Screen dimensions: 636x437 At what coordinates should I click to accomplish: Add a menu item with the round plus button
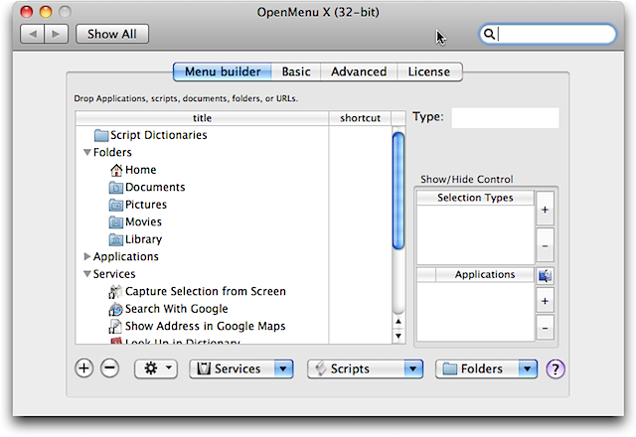tap(83, 368)
